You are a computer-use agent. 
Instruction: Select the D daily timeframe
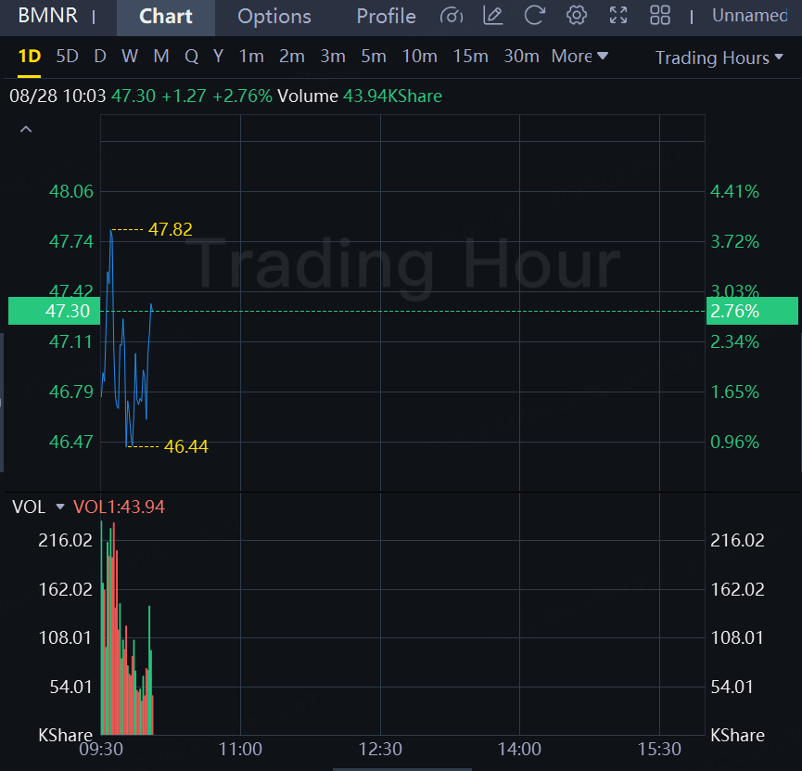click(100, 56)
